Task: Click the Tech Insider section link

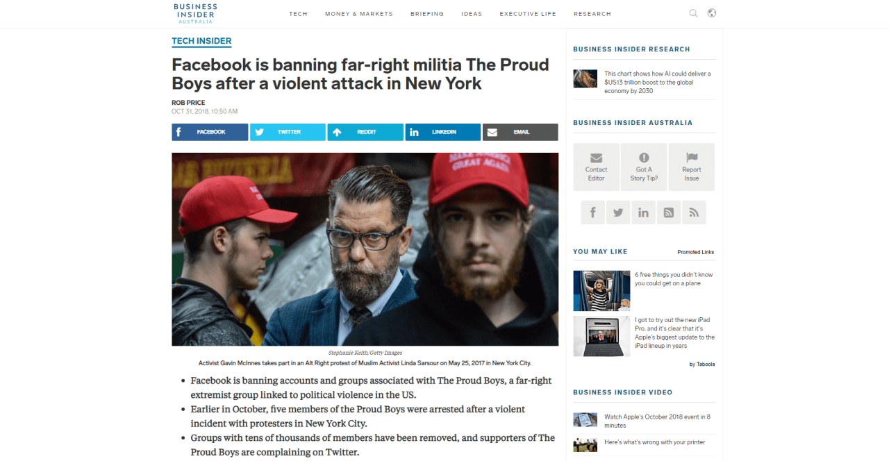Action: (201, 41)
